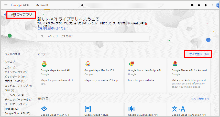Open Google Places API for Android title

[x=189, y=70]
